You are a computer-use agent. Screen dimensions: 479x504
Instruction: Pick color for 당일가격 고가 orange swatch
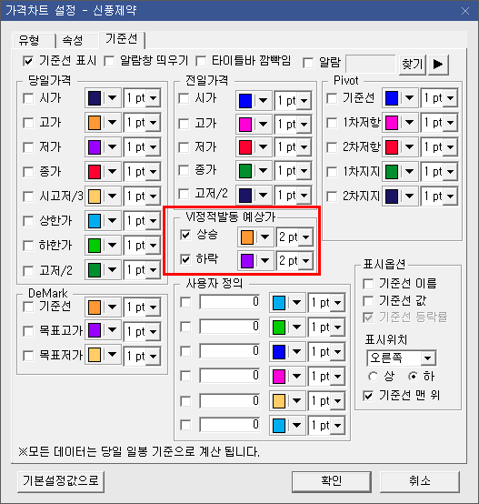[x=95, y=123]
